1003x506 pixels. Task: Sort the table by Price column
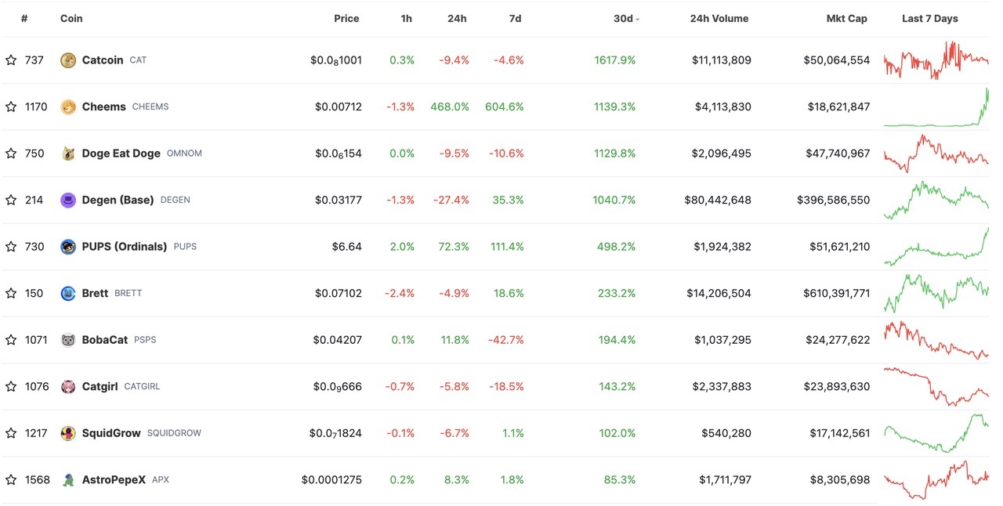(x=346, y=18)
